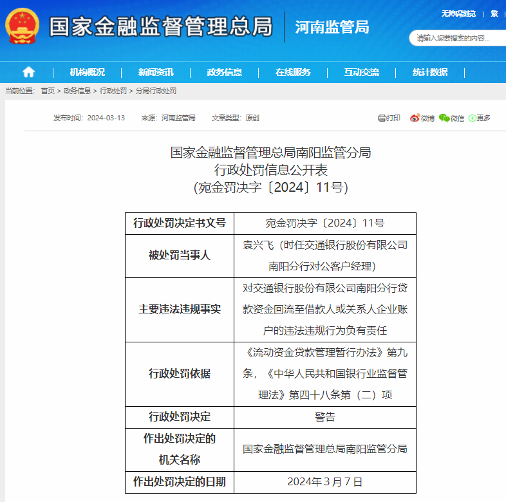Select table cell 行政处罚依据
Viewport: 506px width, 502px height.
click(x=180, y=374)
